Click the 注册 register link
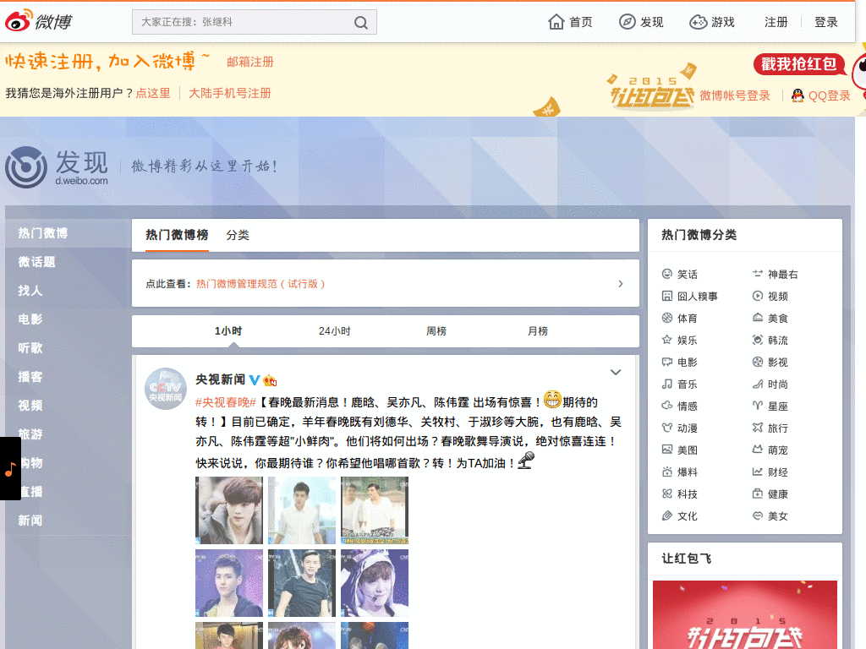 tap(776, 22)
